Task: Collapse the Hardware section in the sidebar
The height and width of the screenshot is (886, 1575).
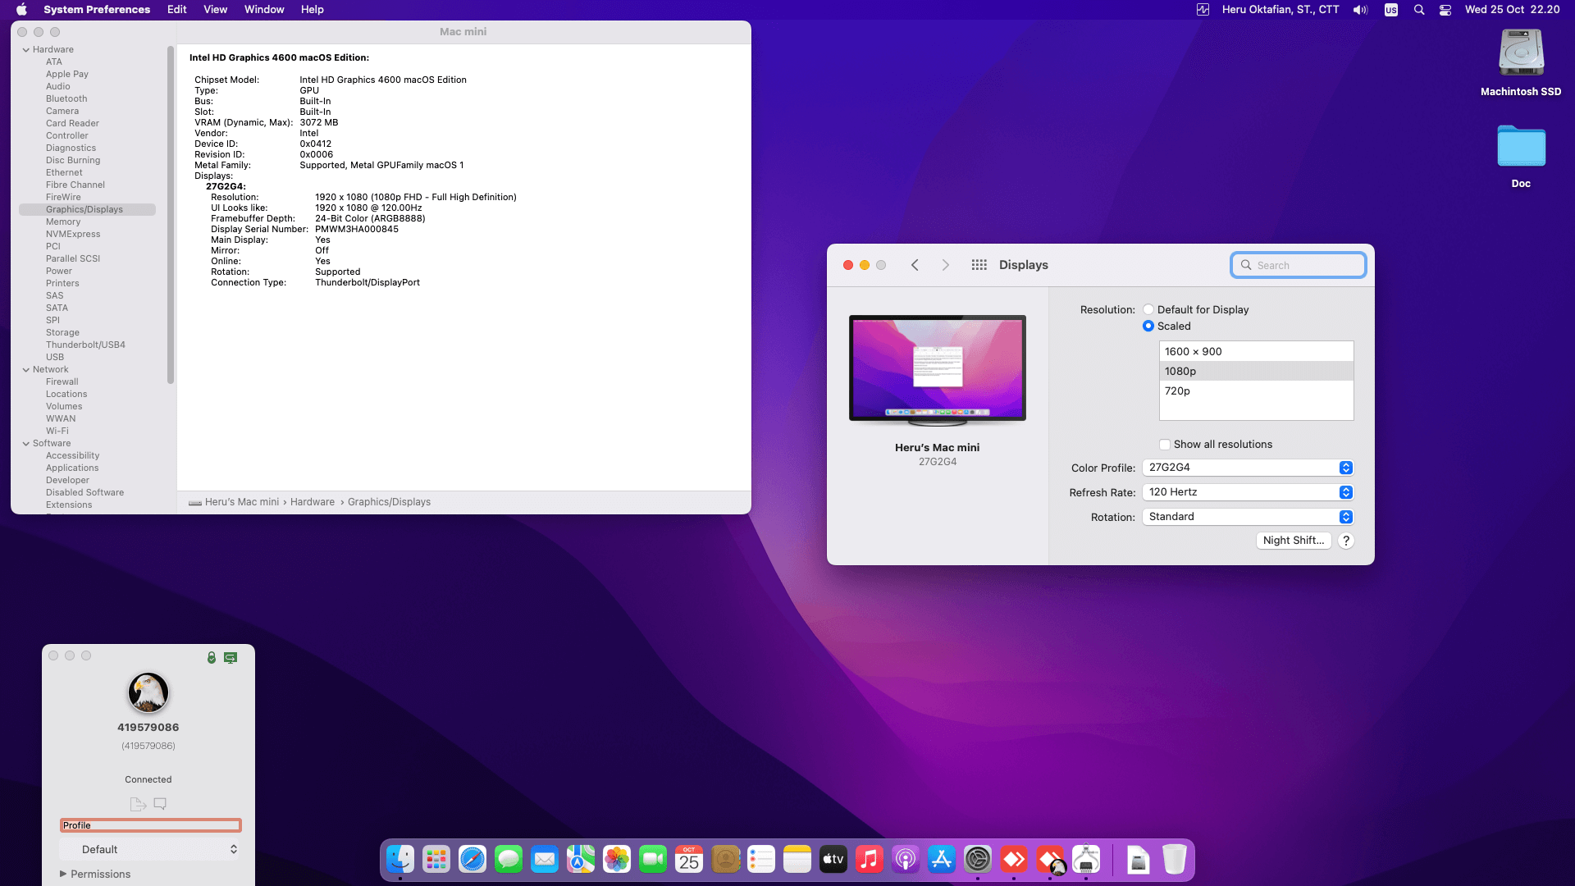Action: pyautogui.click(x=26, y=49)
